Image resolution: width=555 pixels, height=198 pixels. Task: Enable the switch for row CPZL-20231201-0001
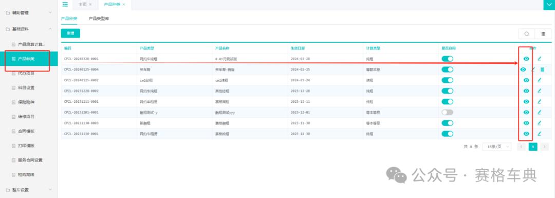tap(448, 112)
